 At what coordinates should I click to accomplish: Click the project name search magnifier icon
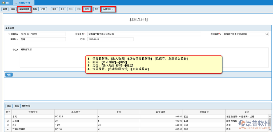[267, 34]
